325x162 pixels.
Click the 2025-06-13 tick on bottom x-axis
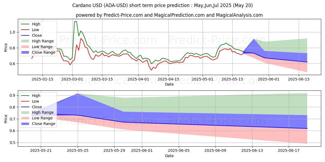252,151
